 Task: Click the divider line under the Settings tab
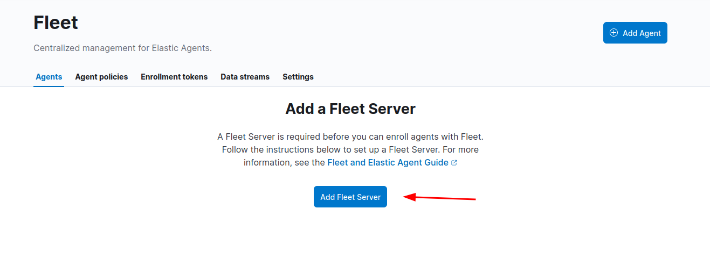click(298, 87)
